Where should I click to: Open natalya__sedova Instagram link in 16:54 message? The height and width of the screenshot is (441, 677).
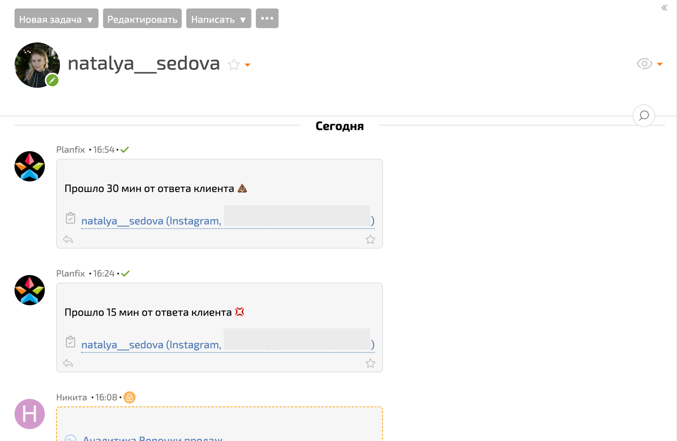pyautogui.click(x=151, y=221)
